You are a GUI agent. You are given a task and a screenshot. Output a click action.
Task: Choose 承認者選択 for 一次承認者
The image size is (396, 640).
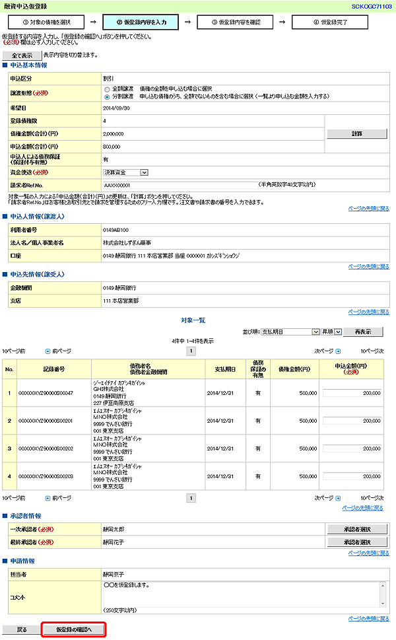coord(358,529)
